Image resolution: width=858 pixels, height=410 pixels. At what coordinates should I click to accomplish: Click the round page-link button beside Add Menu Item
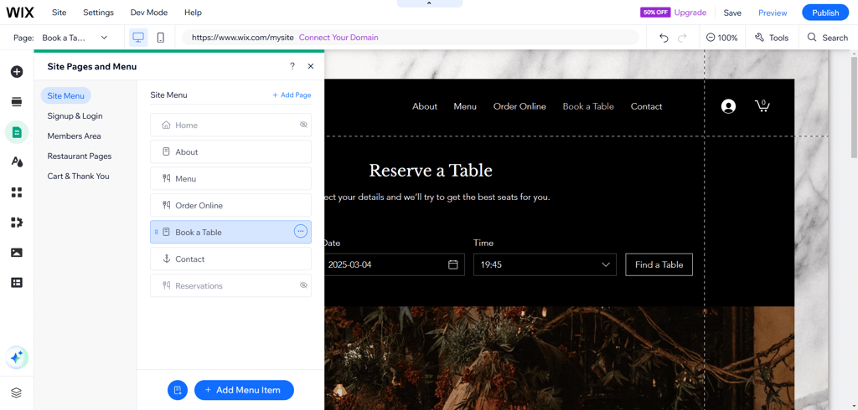tap(178, 390)
